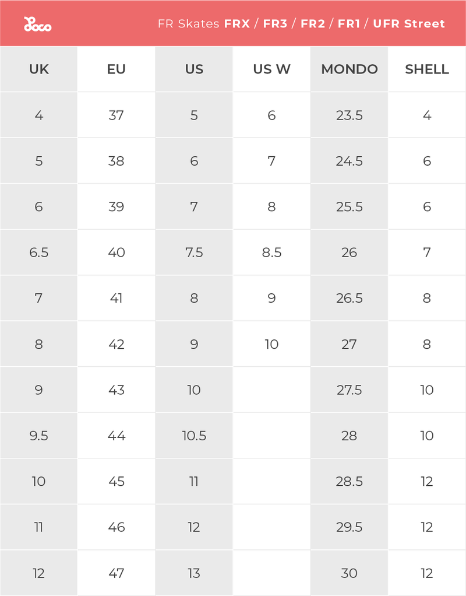Image resolution: width=466 pixels, height=596 pixels.
Task: Click the MONDO column header
Action: click(349, 69)
